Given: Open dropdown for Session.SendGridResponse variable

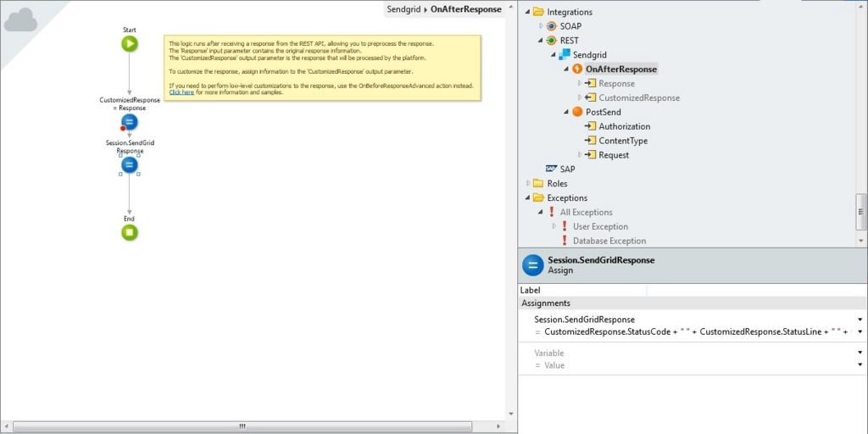Looking at the screenshot, I should (860, 320).
